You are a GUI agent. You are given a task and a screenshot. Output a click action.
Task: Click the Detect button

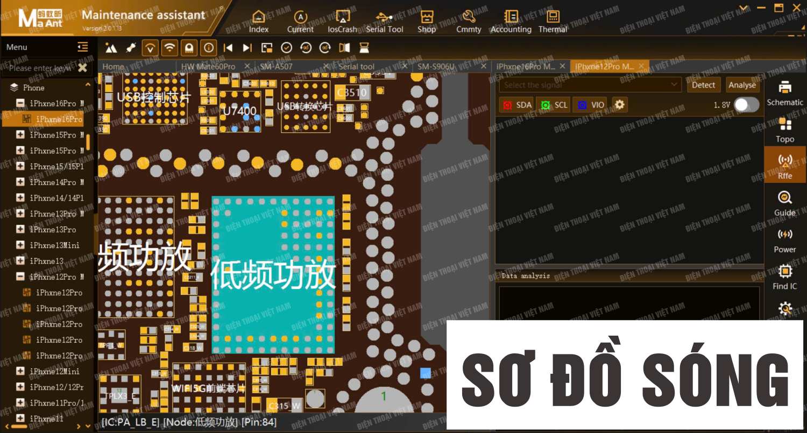703,85
